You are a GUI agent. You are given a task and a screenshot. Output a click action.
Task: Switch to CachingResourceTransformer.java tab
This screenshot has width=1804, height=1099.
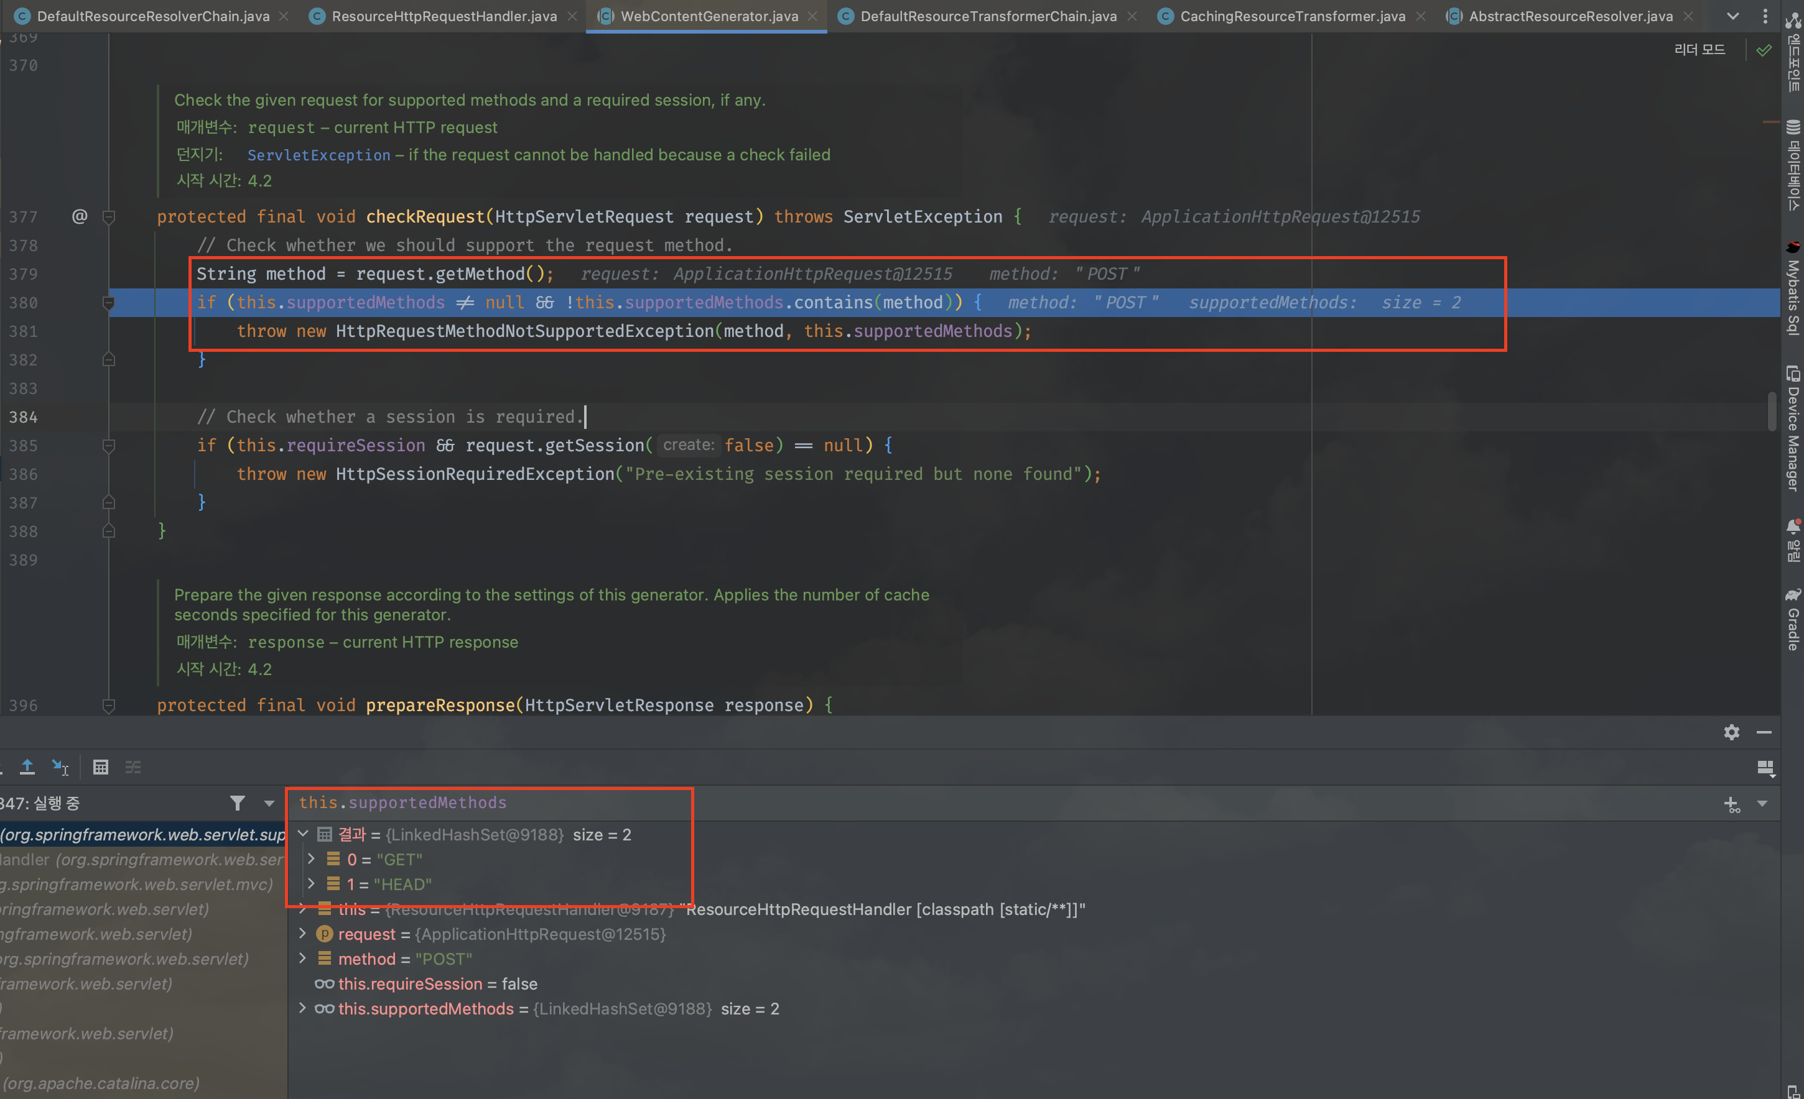(1292, 16)
